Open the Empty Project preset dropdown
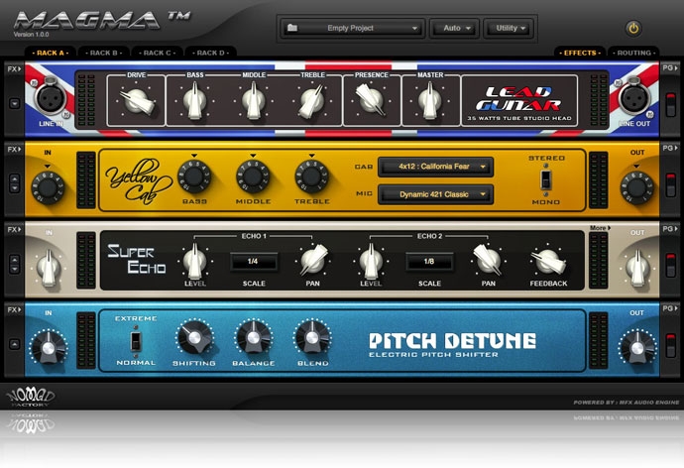This screenshot has width=684, height=468. click(x=353, y=29)
